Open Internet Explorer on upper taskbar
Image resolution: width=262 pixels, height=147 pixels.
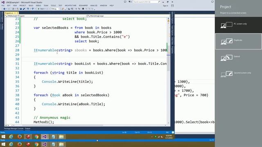coord(11,137)
